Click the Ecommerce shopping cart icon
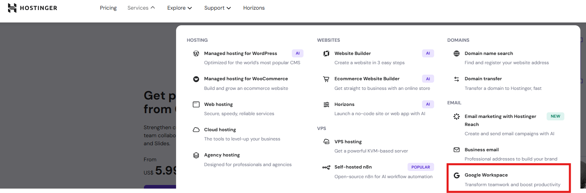The image size is (586, 193). coord(326,79)
